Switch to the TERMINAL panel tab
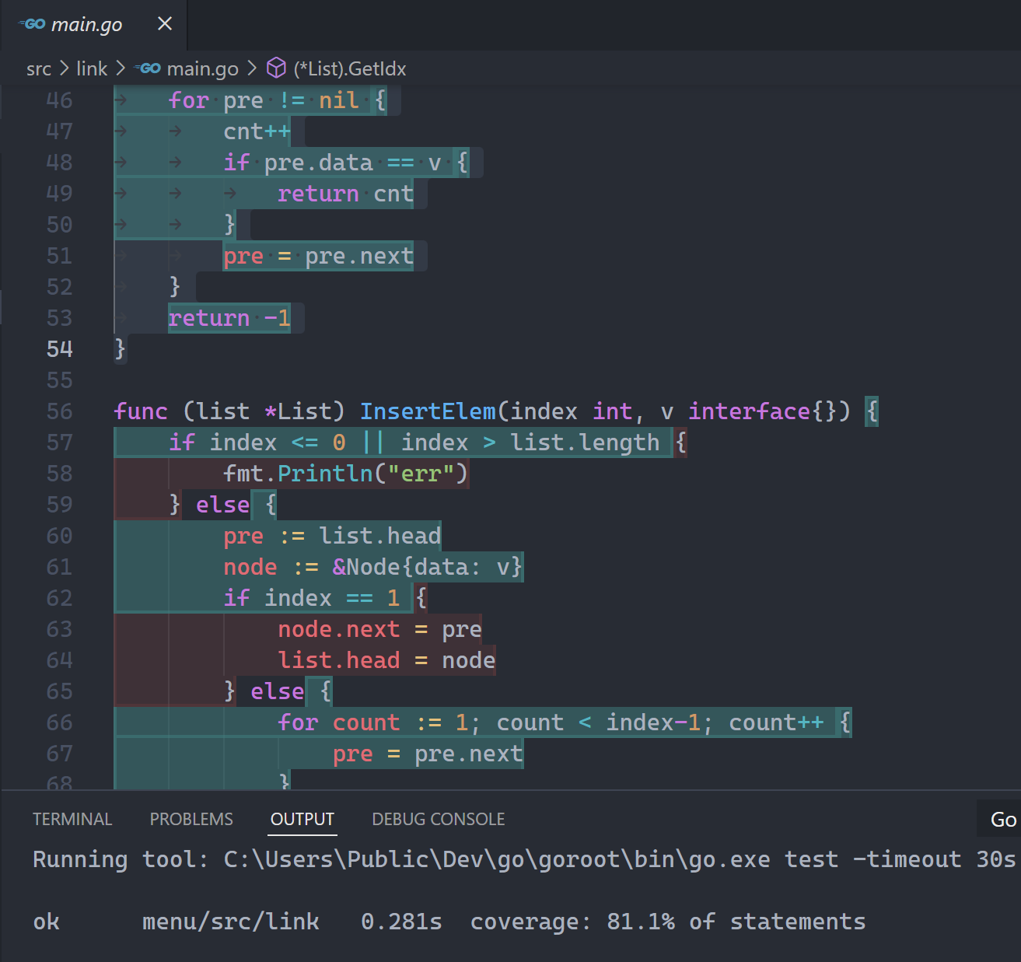This screenshot has height=962, width=1021. (72, 819)
